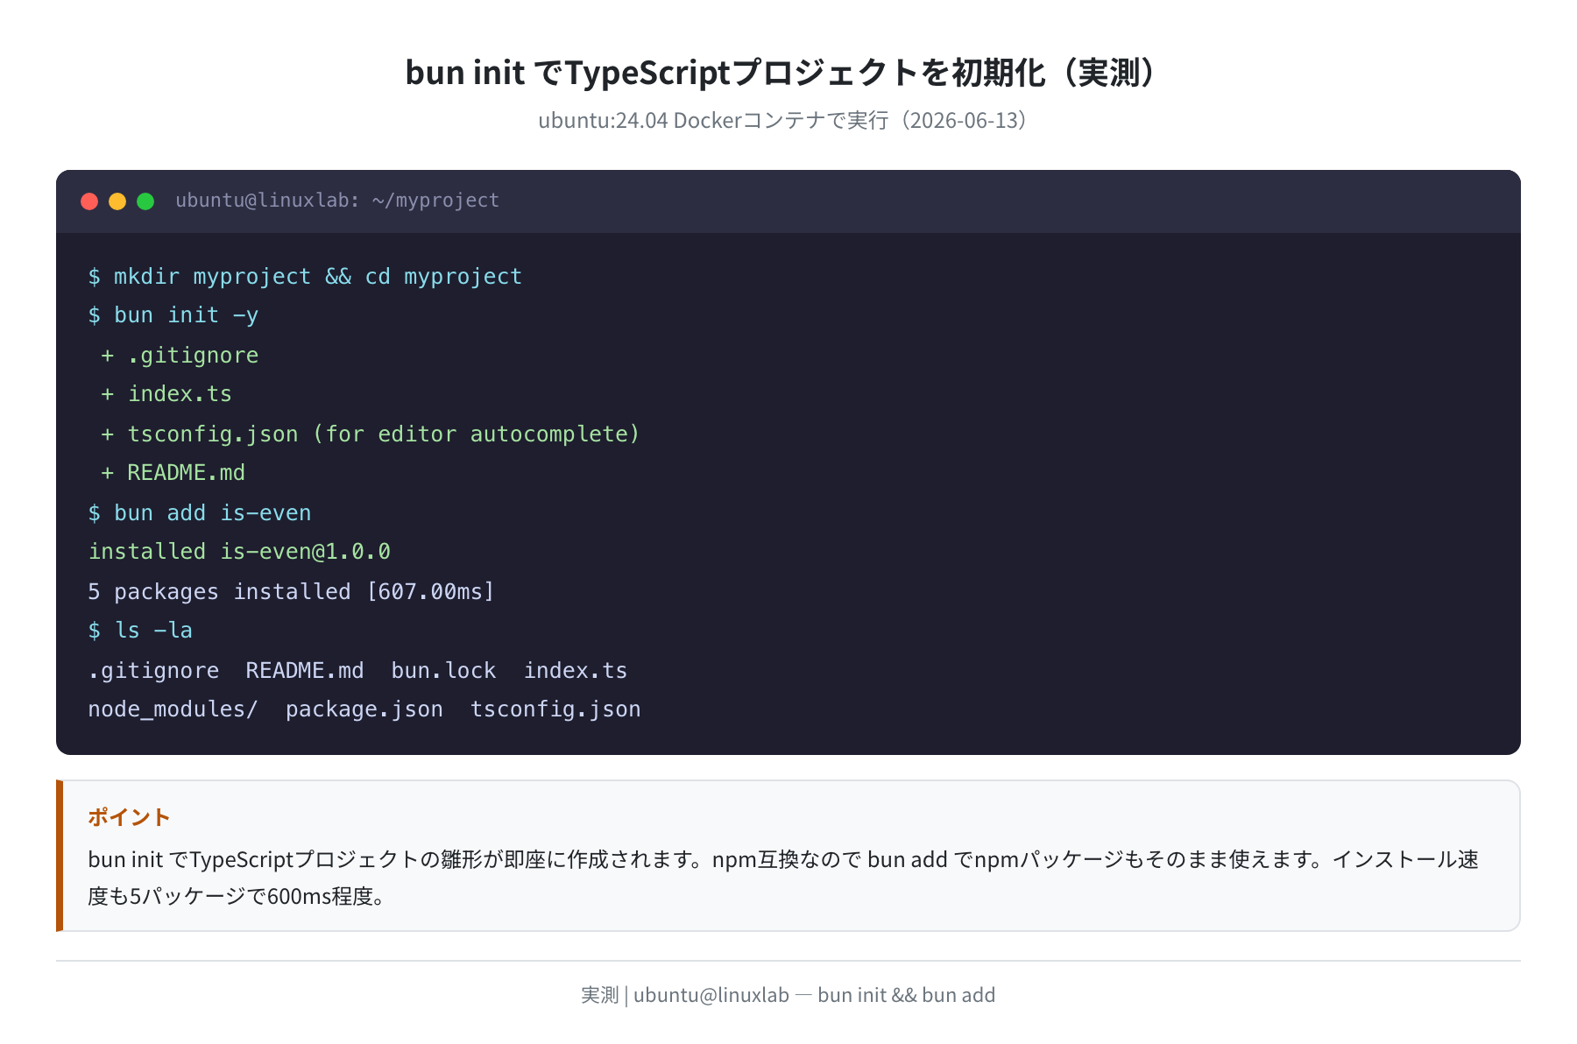Viewport: 1577px width, 1044px height.
Task: Click the '+ .gitignore' output line
Action: [x=180, y=356]
